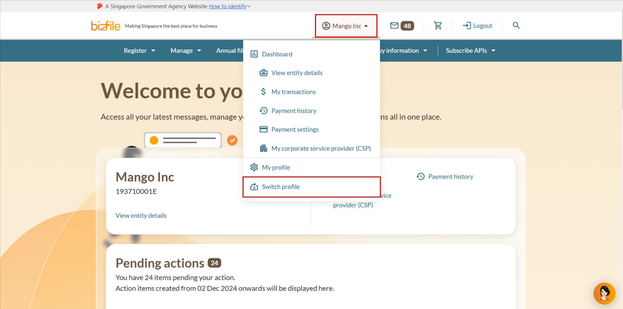Click the Mango Inc entity name heading

pos(145,177)
